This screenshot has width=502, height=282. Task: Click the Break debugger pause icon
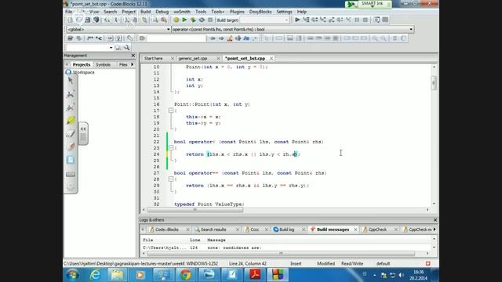click(357, 20)
